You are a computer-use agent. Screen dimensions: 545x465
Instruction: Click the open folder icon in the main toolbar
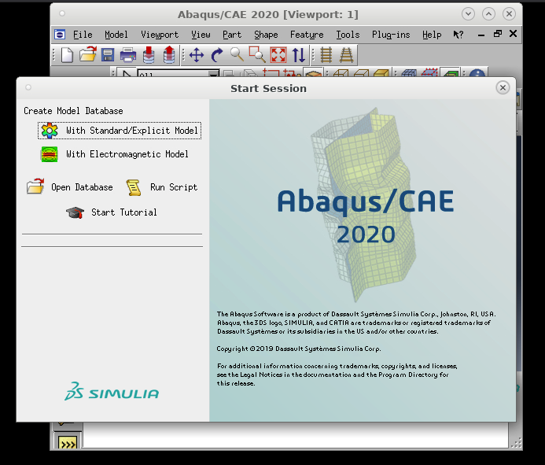[x=87, y=54]
